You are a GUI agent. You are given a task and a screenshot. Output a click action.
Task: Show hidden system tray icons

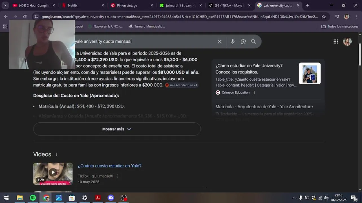coord(294,198)
